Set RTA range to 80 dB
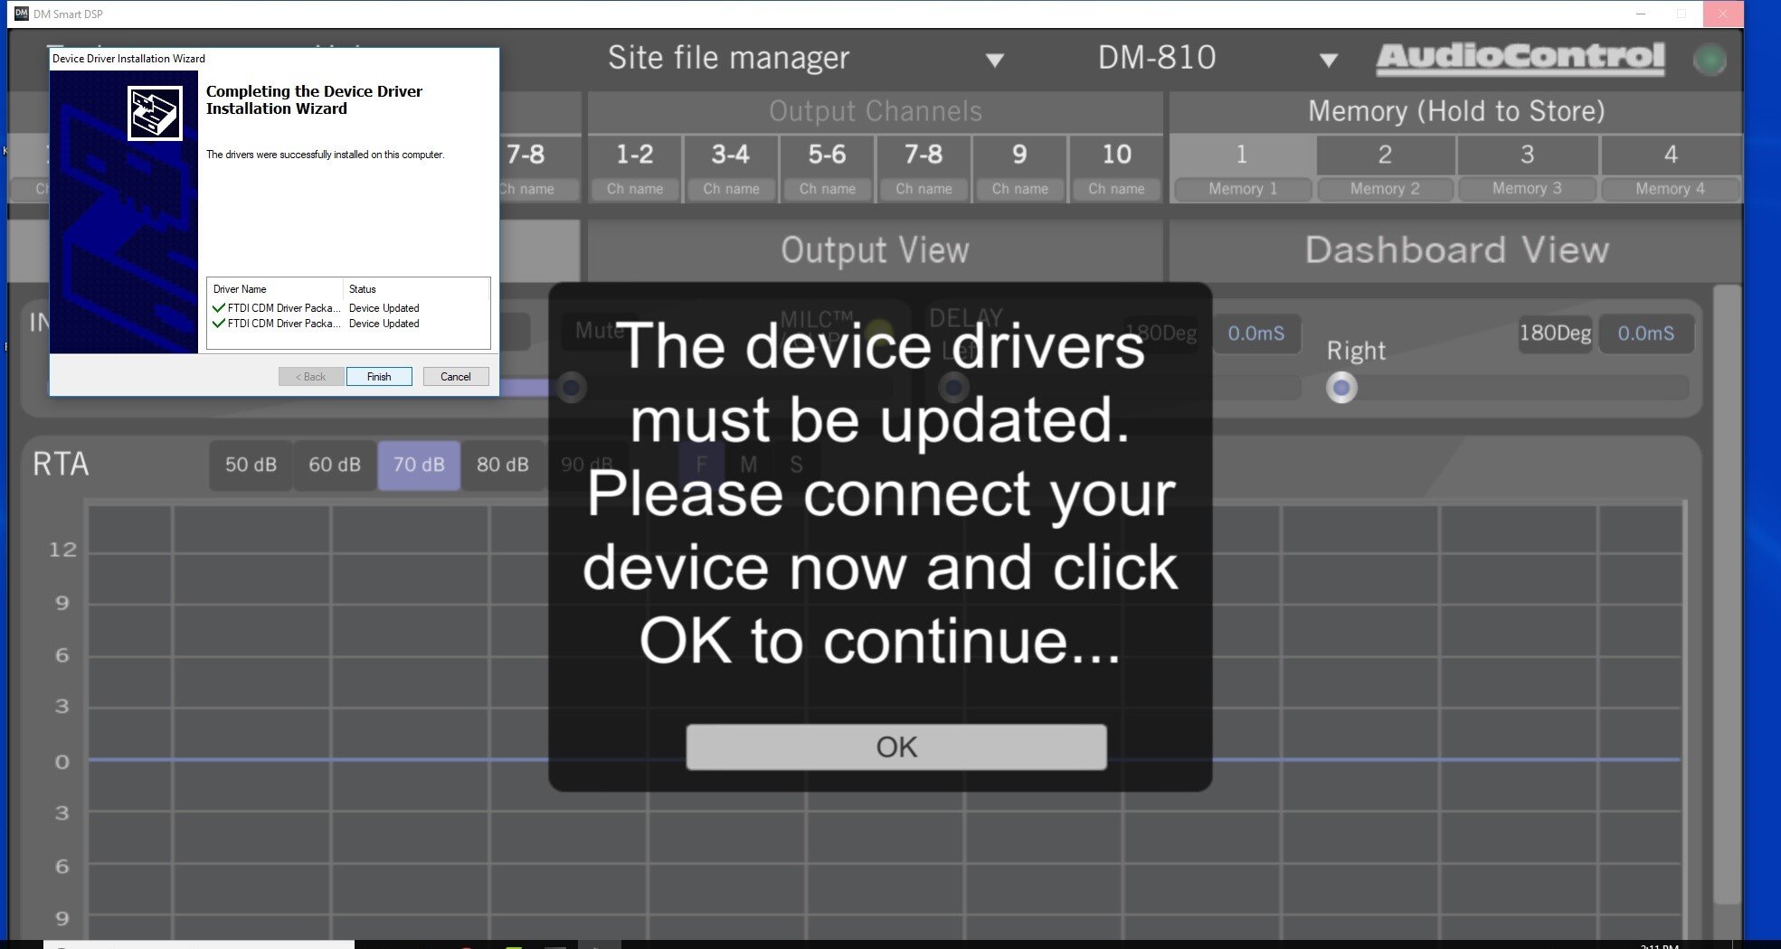 click(503, 465)
